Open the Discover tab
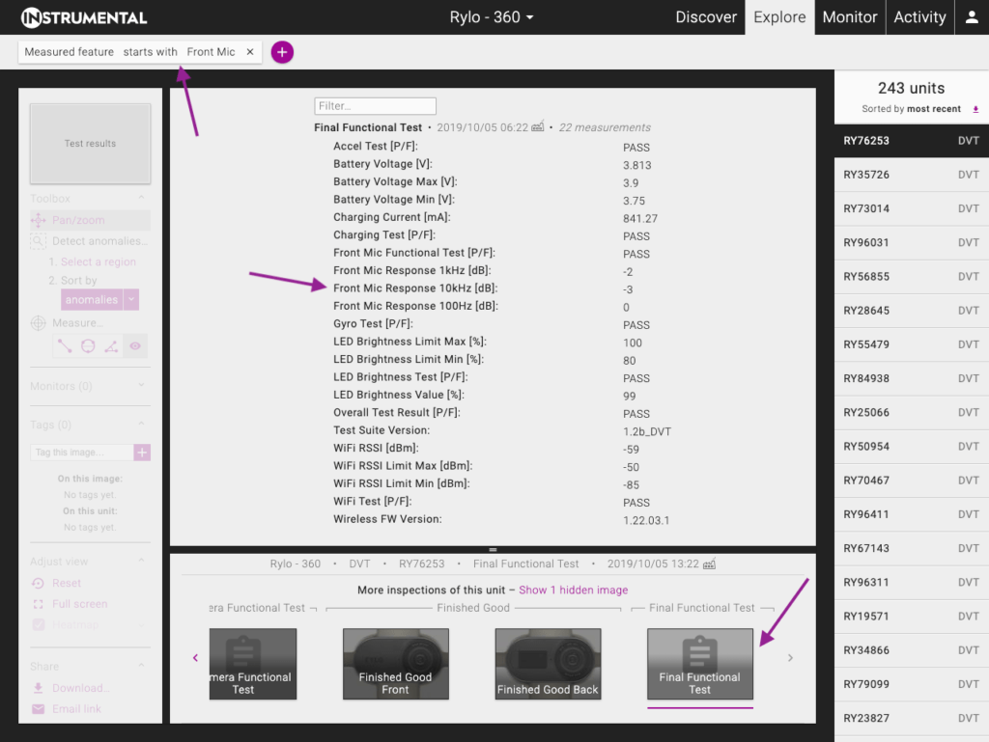Image resolution: width=989 pixels, height=742 pixels. pyautogui.click(x=706, y=17)
